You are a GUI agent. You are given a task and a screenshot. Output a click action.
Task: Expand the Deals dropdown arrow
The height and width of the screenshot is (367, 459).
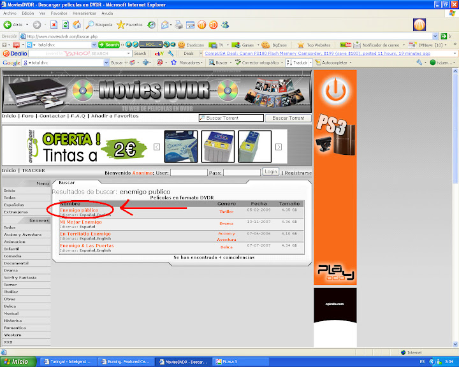(x=201, y=54)
